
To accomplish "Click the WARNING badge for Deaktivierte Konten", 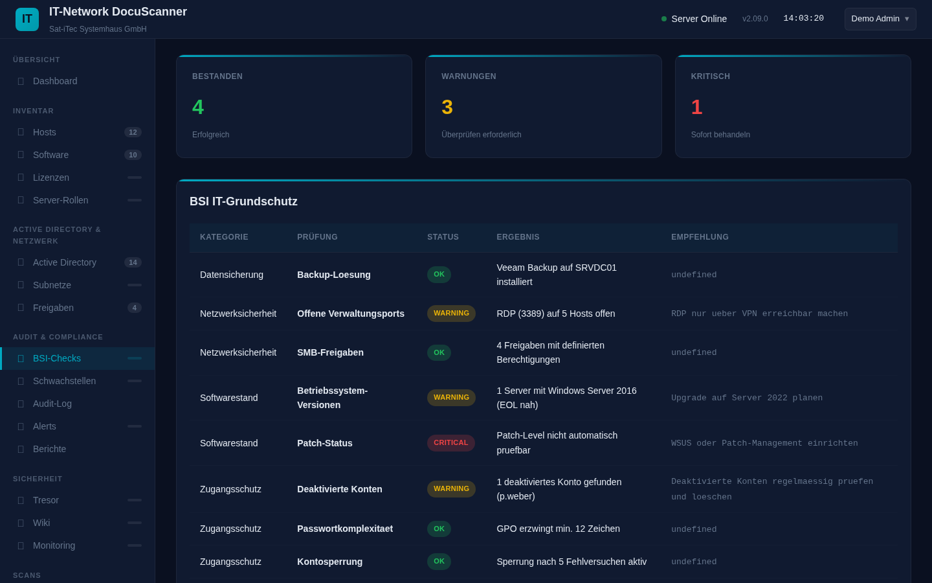I will 451,489.
